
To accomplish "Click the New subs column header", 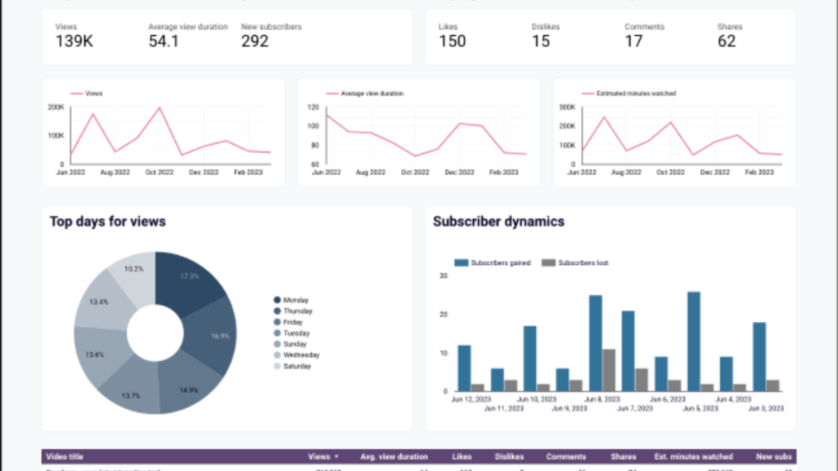I will 774,457.
